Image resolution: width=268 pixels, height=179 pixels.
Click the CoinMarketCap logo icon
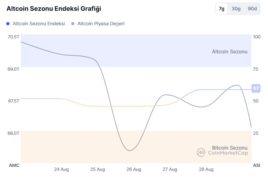[x=201, y=152]
